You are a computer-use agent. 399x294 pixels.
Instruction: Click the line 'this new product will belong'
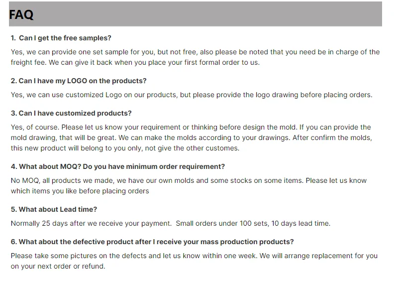(125, 148)
